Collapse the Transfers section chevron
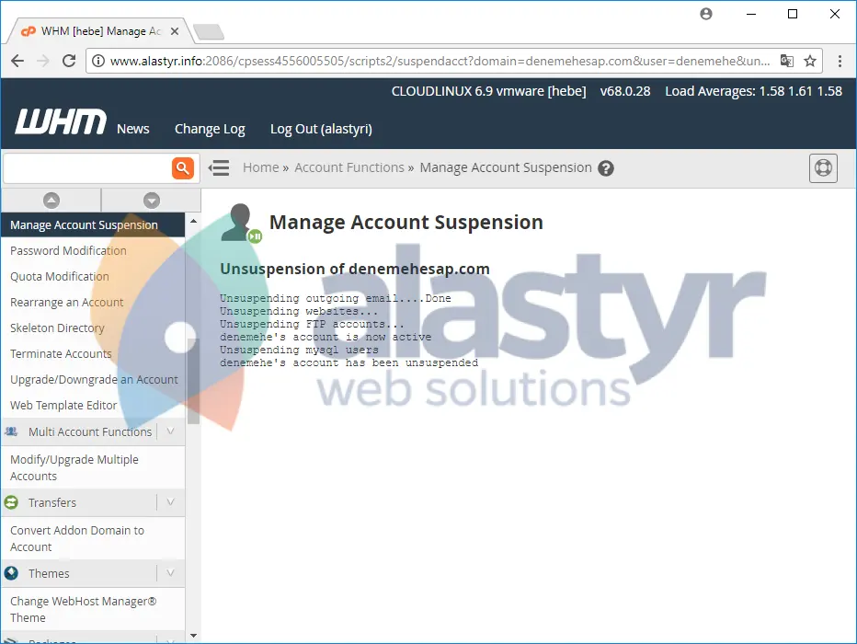The image size is (857, 644). (x=170, y=502)
